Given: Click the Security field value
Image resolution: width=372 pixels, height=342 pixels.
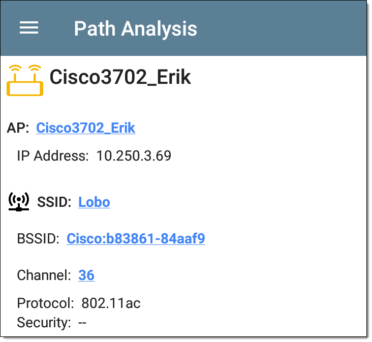Looking at the screenshot, I should click(82, 323).
